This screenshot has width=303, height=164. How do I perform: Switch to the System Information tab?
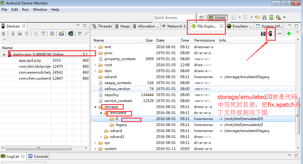click(269, 26)
